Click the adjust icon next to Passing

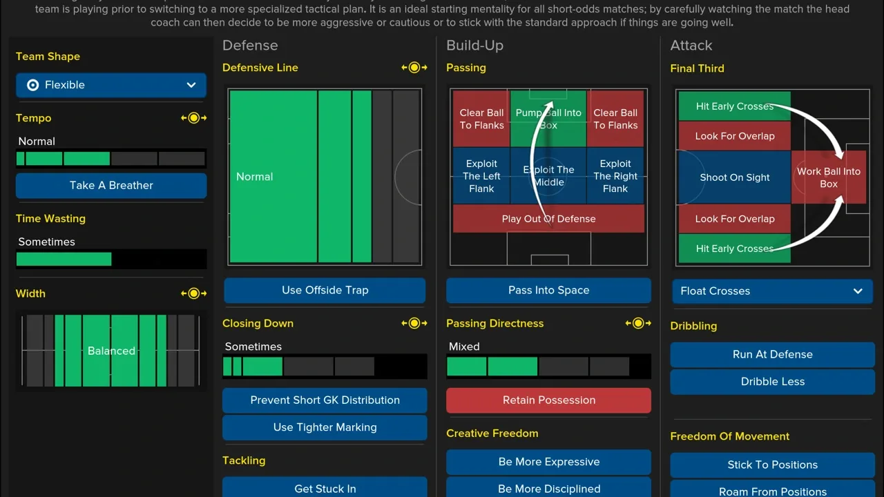point(638,68)
